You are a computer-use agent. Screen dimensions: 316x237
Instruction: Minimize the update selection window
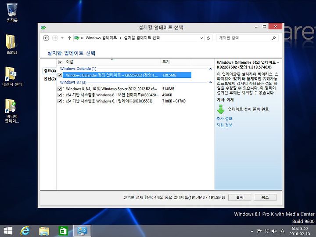(256, 26)
